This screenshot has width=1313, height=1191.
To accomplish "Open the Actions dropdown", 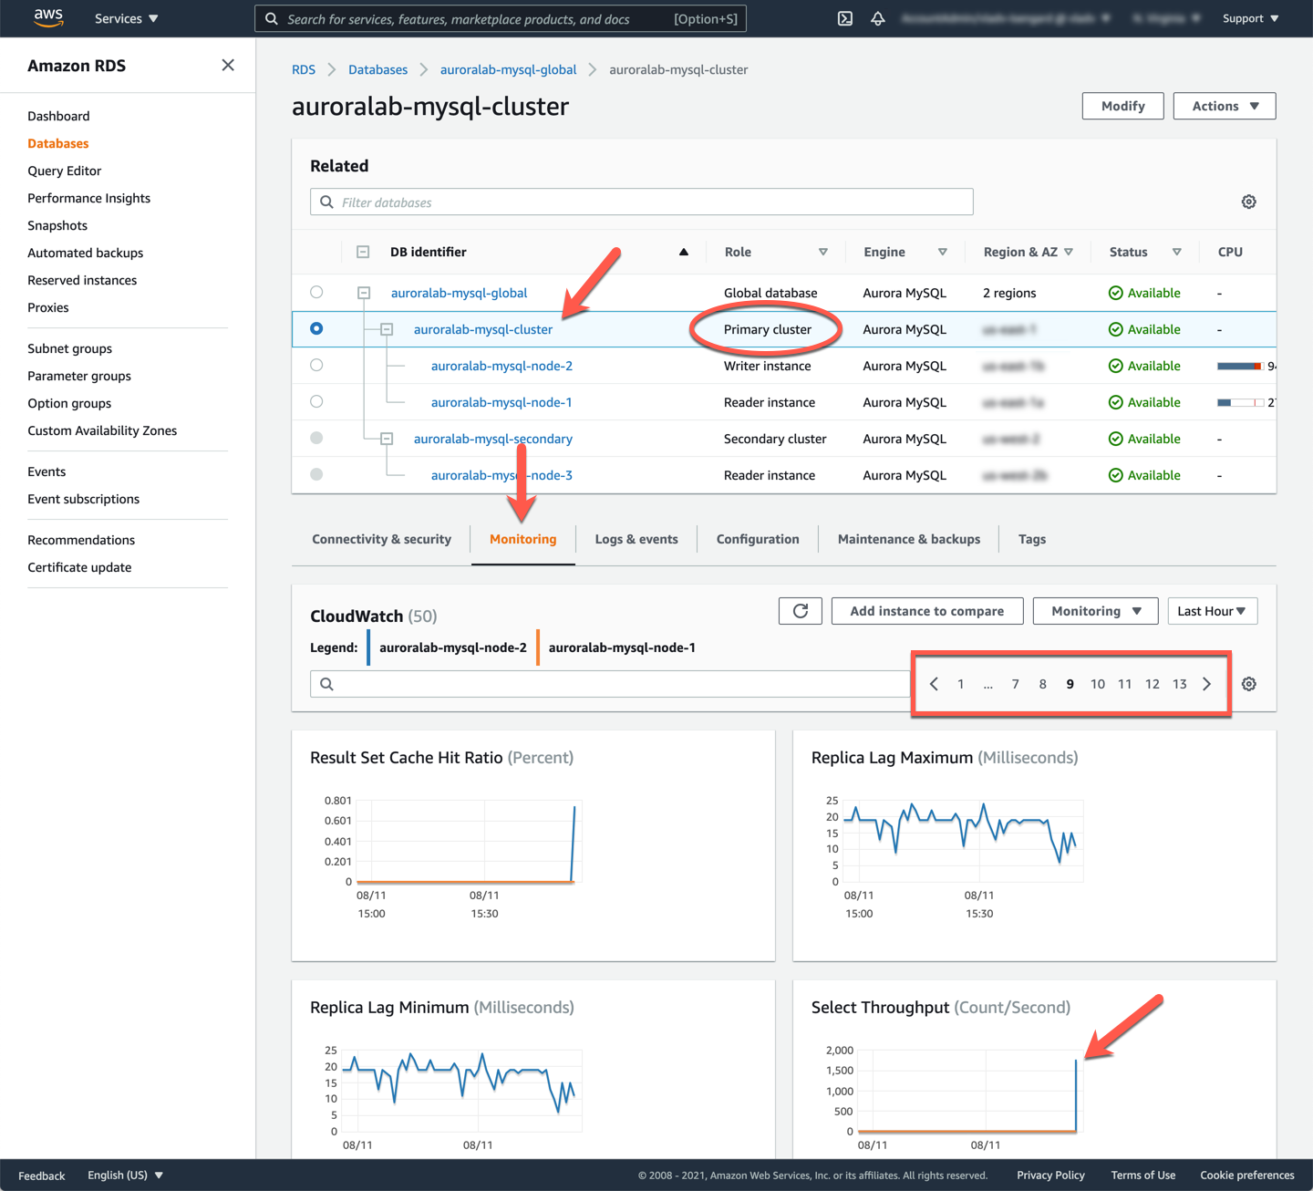I will (x=1224, y=105).
